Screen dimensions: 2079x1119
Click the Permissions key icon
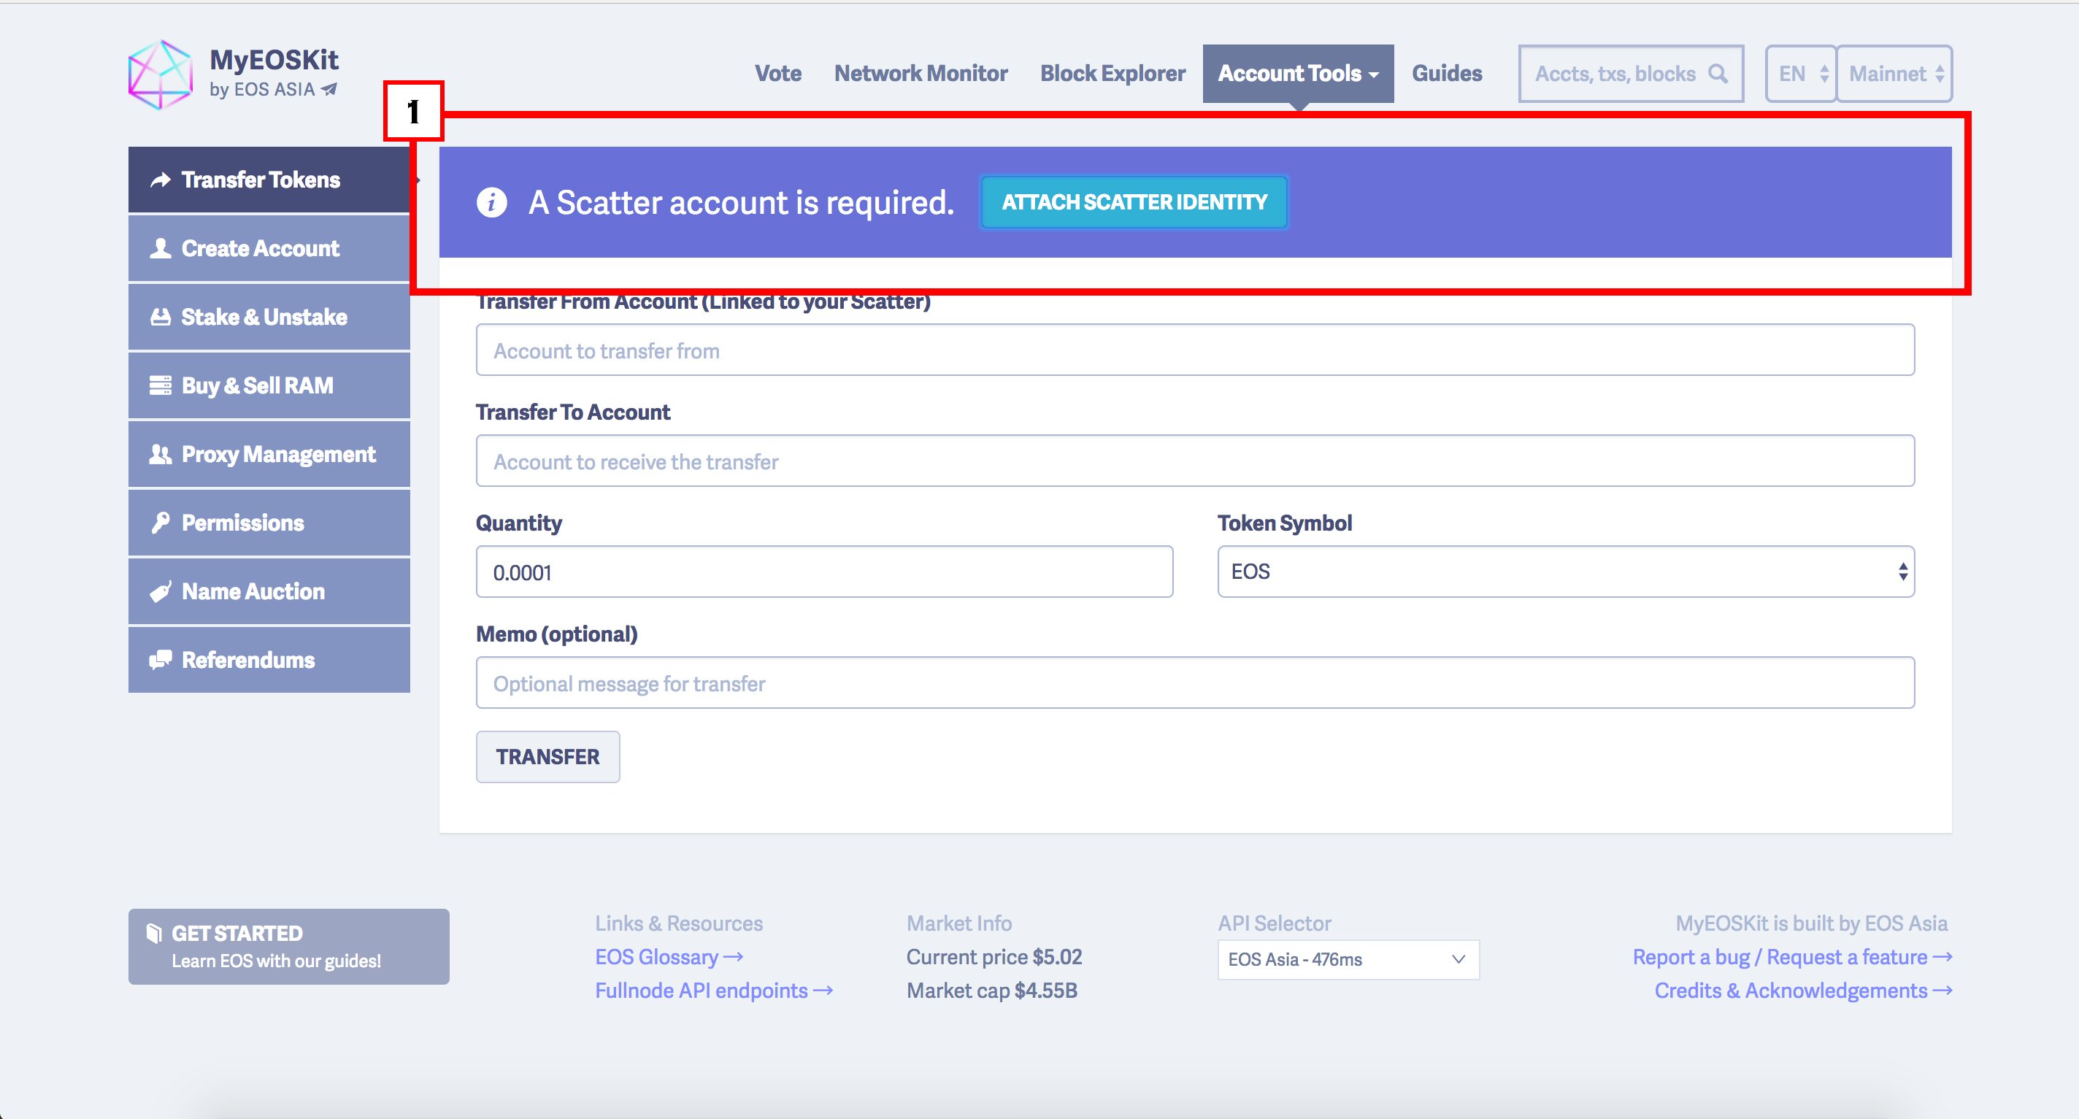coord(161,523)
